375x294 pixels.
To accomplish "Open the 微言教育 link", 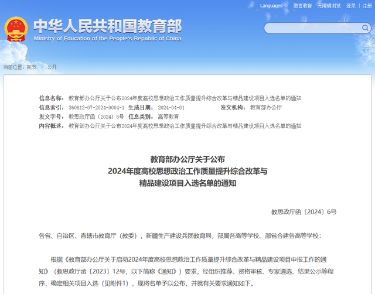I will coord(302,6).
